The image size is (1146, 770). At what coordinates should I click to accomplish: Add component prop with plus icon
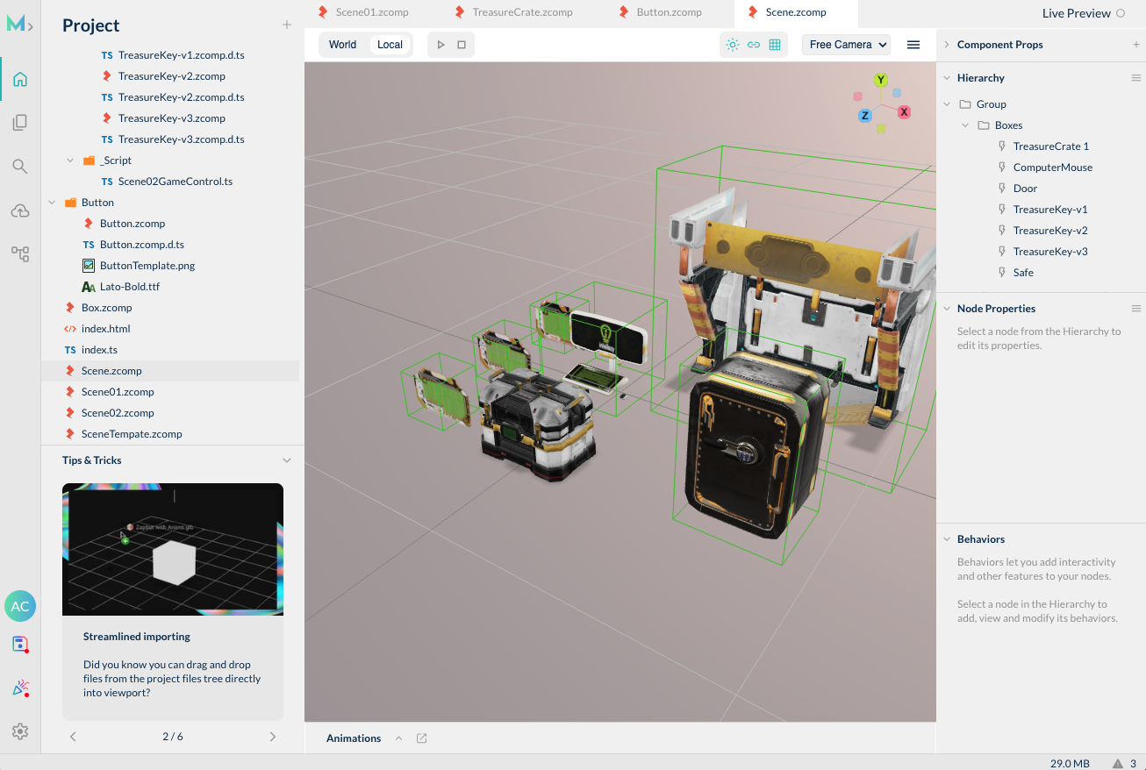1136,45
